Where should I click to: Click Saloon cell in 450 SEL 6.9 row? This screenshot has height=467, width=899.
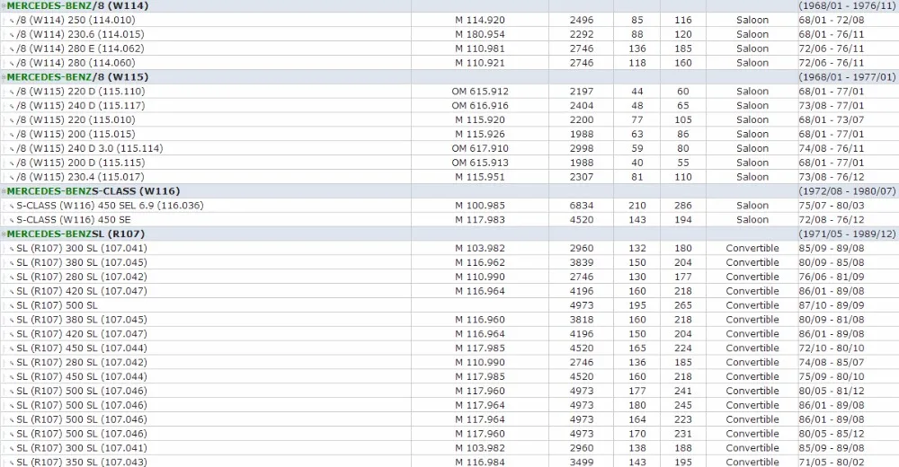coord(752,205)
